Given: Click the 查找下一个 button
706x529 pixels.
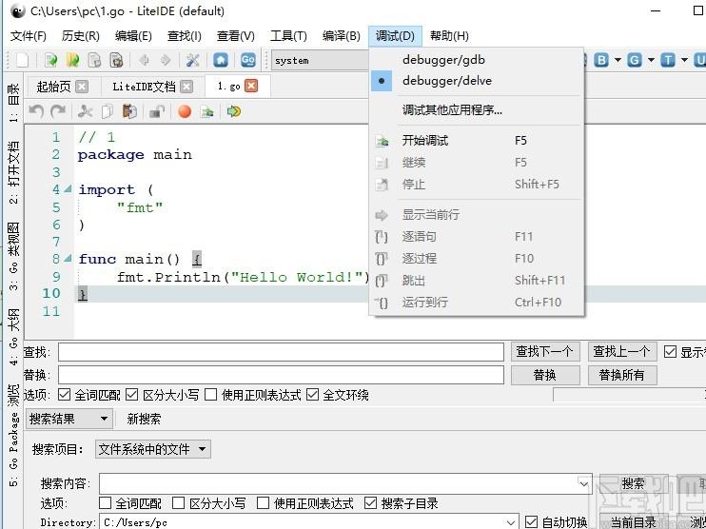Looking at the screenshot, I should click(x=545, y=352).
